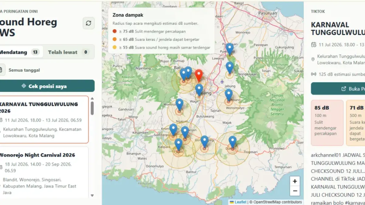Image resolution: width=365 pixels, height=205 pixels.
Task: Select the blue pin at Tumpang
Action: pyautogui.click(x=229, y=95)
